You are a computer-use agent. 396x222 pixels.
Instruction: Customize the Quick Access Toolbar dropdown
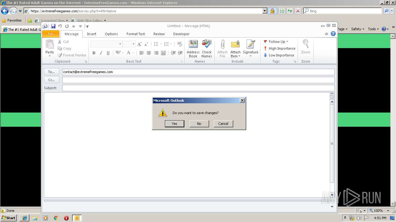click(87, 26)
